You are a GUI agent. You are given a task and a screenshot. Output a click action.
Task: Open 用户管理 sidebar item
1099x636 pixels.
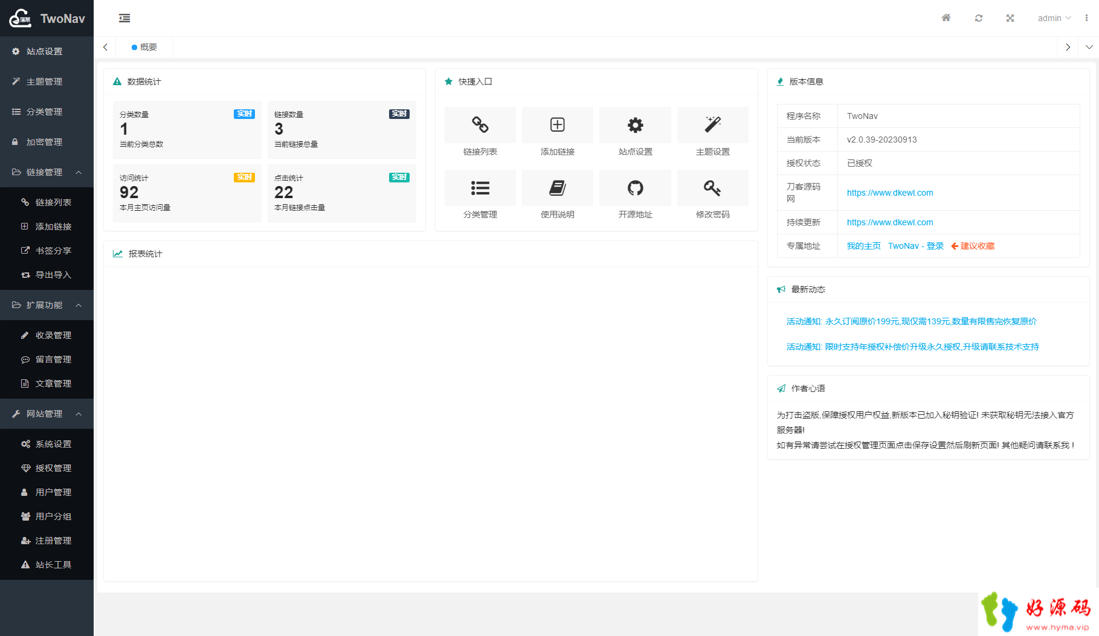click(x=47, y=492)
